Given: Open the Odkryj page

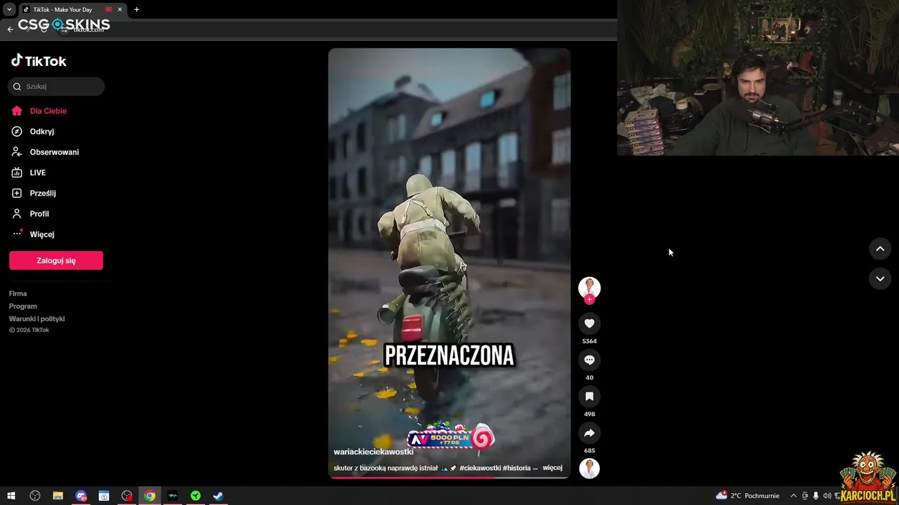Looking at the screenshot, I should (x=41, y=131).
